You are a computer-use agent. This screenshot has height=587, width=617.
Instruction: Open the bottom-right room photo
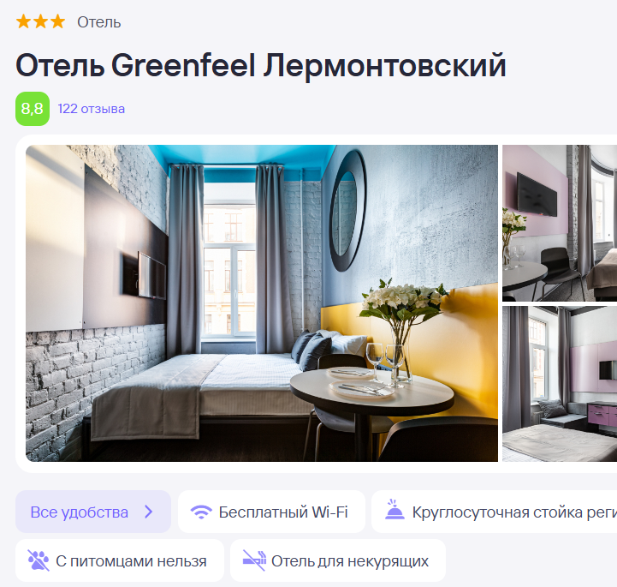pyautogui.click(x=560, y=384)
